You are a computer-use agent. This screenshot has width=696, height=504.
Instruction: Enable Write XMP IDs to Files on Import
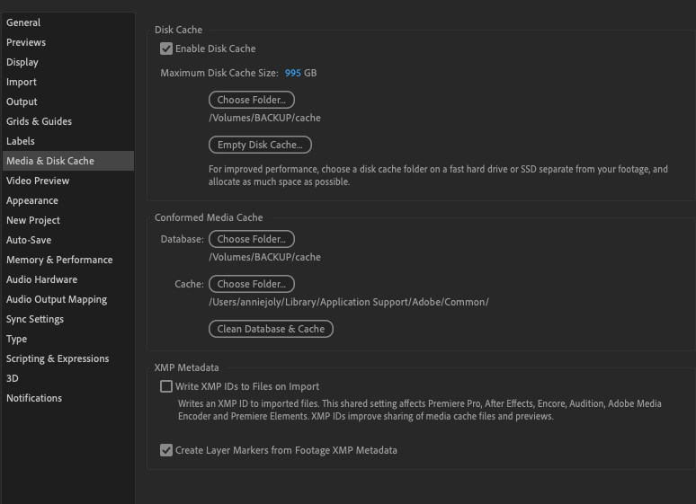coord(166,386)
